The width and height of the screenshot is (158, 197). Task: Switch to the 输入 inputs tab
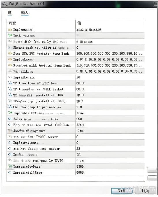(25, 13)
